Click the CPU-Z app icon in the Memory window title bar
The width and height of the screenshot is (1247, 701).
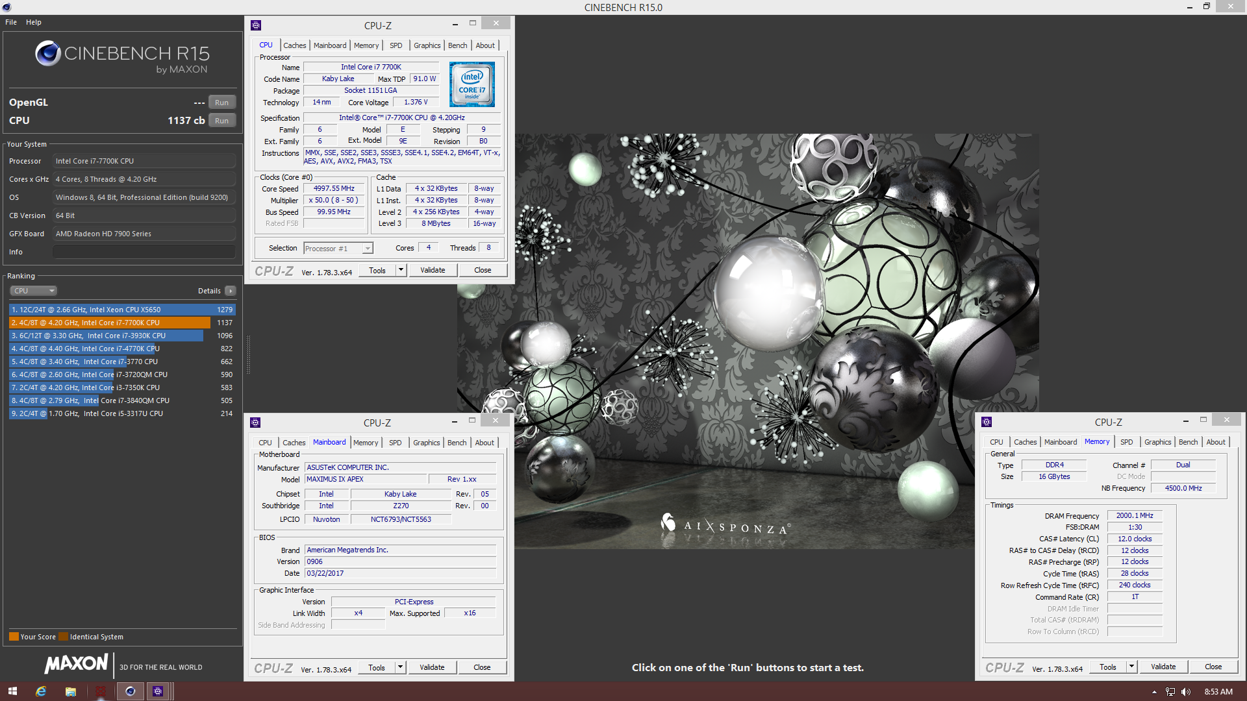click(987, 422)
